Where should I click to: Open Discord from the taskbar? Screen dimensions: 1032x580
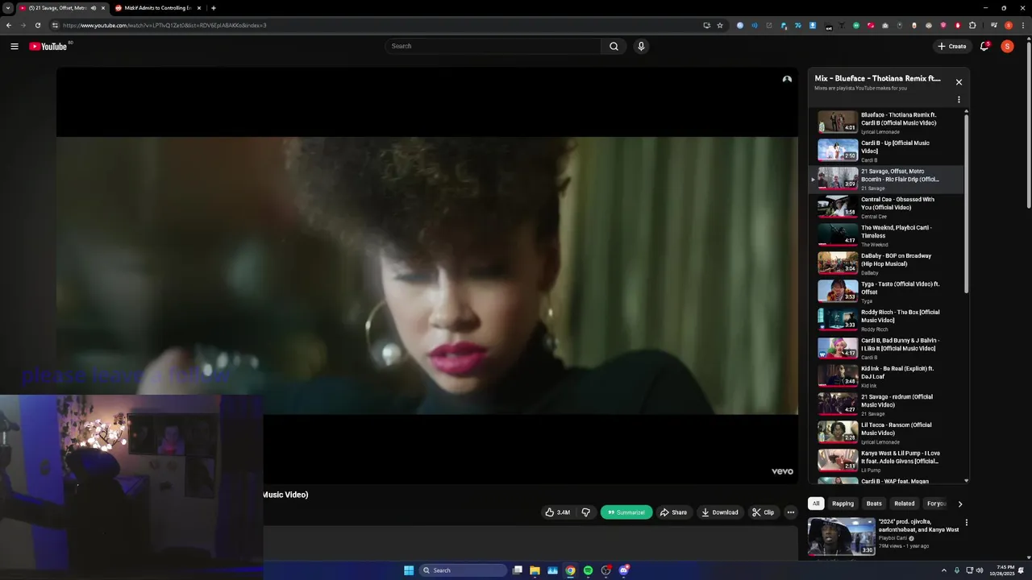623,570
